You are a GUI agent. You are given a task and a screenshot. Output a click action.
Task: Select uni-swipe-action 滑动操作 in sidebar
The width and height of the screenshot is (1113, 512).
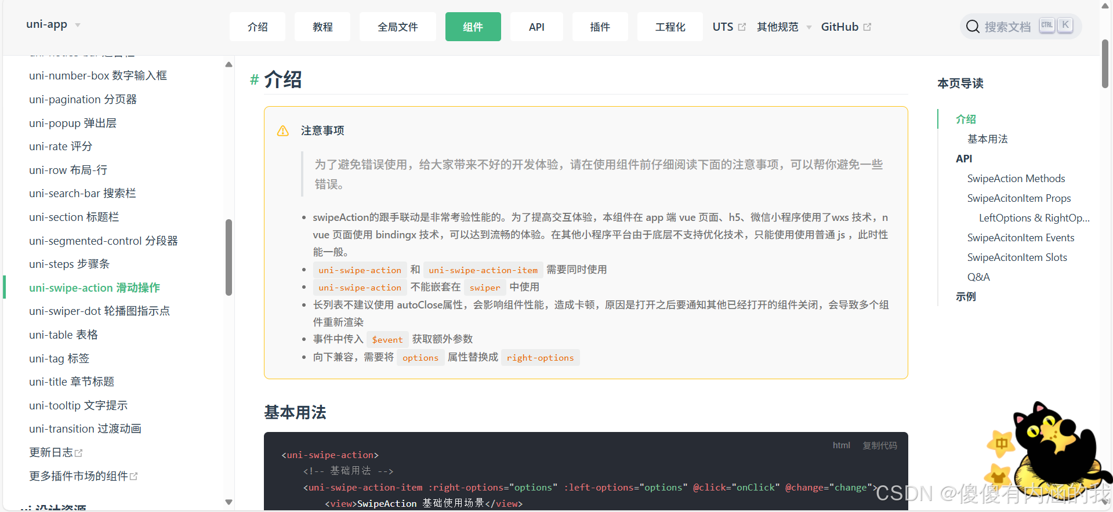(x=95, y=288)
